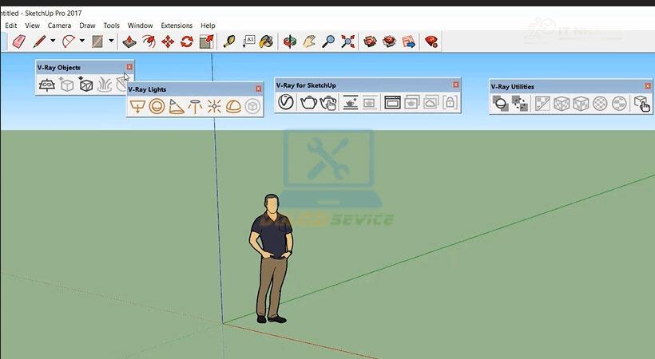Click the grayed cloud window icon
The width and height of the screenshot is (655, 359).
coord(431,102)
